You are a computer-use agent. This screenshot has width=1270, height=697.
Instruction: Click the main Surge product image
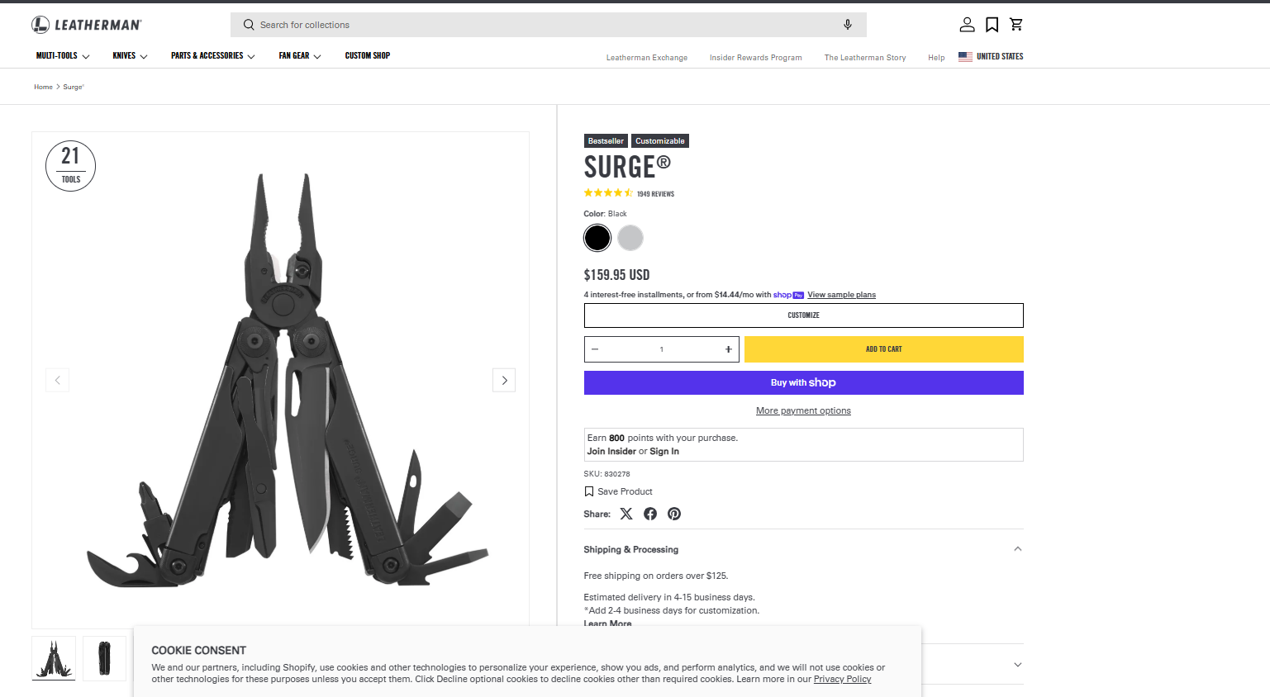tap(281, 380)
